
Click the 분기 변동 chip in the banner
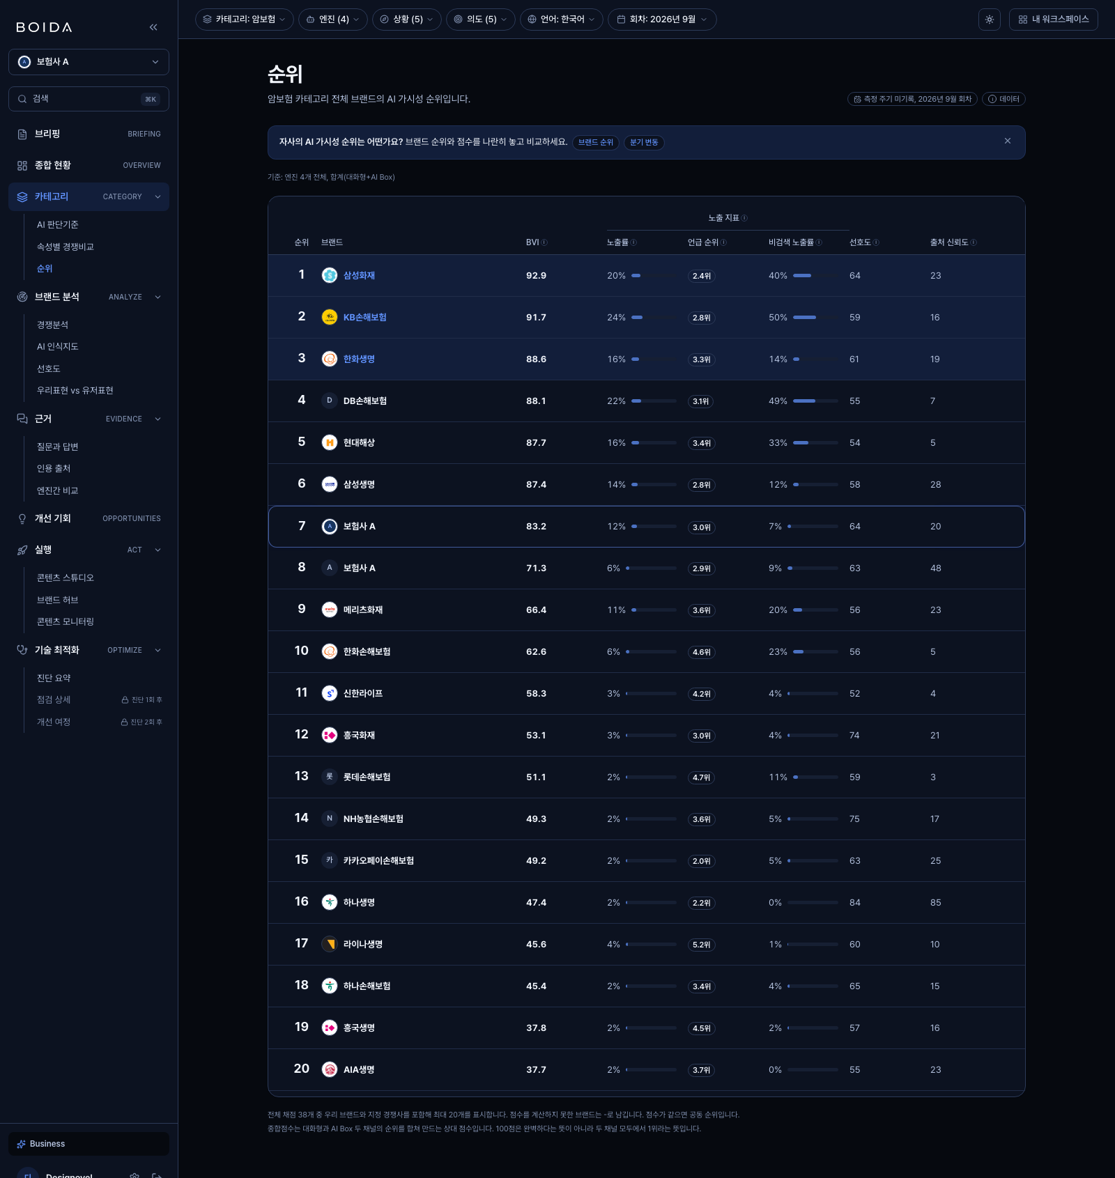[644, 142]
